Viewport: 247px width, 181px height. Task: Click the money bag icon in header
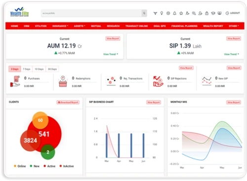tap(206, 13)
